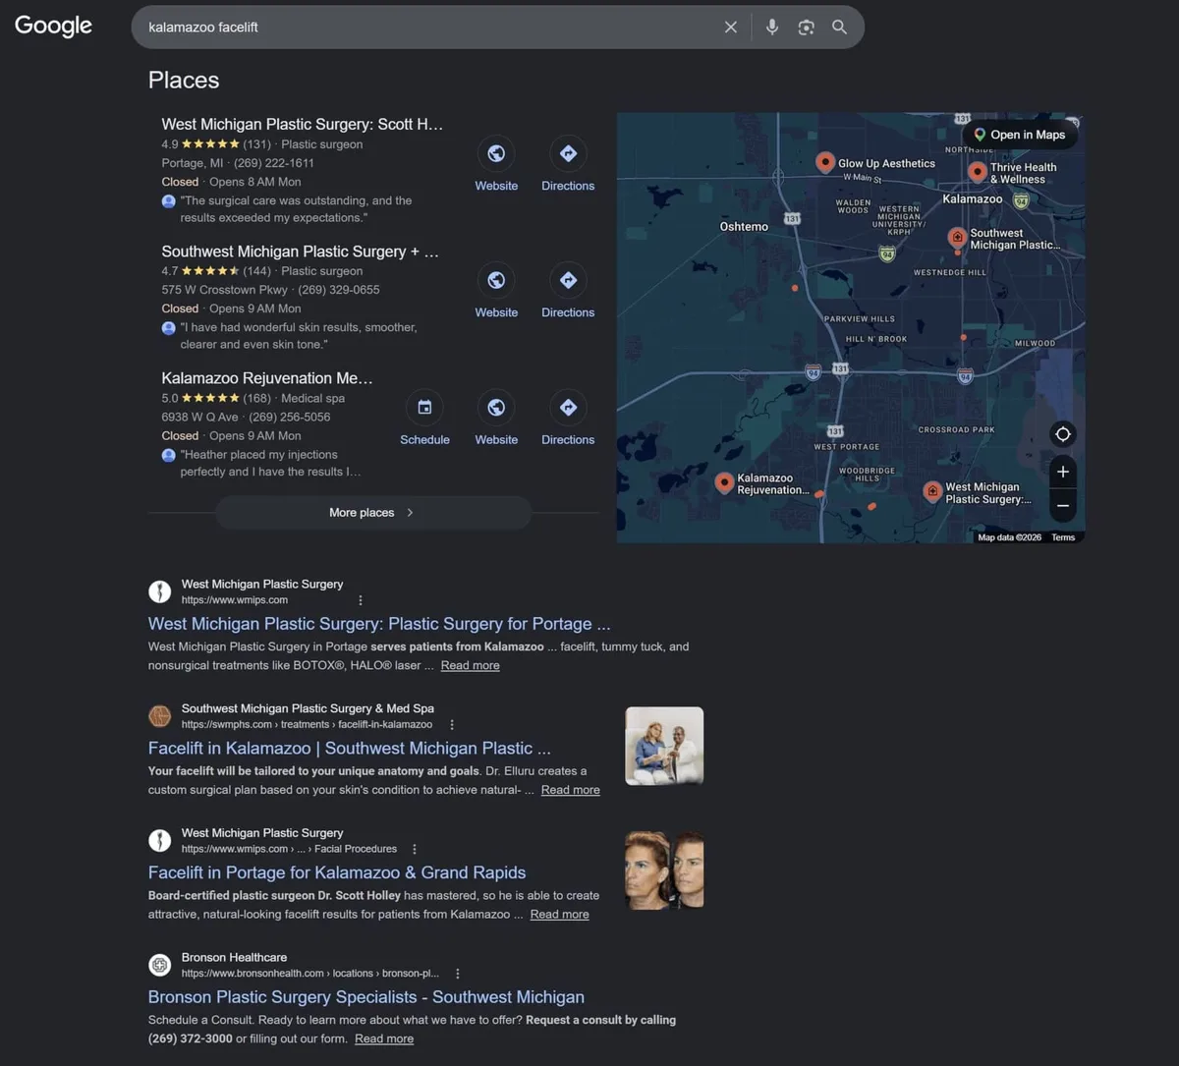1179x1066 pixels.
Task: Open map Terms link
Action: click(x=1063, y=537)
